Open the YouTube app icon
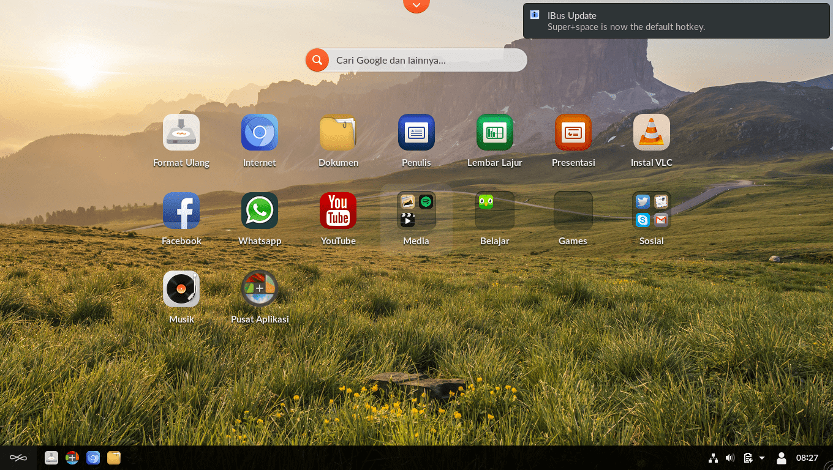This screenshot has height=470, width=833. 338,211
